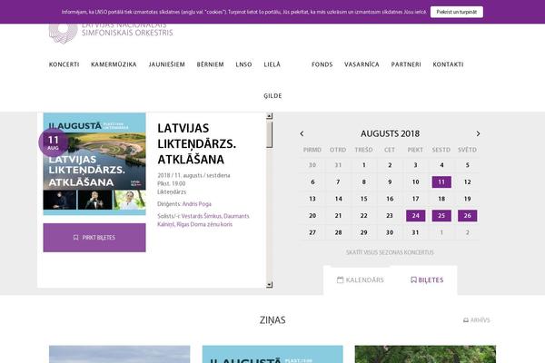Click the LNSO orchestra logo
This screenshot has width=545, height=363.
pos(111,34)
